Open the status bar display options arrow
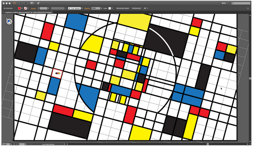 64,144
